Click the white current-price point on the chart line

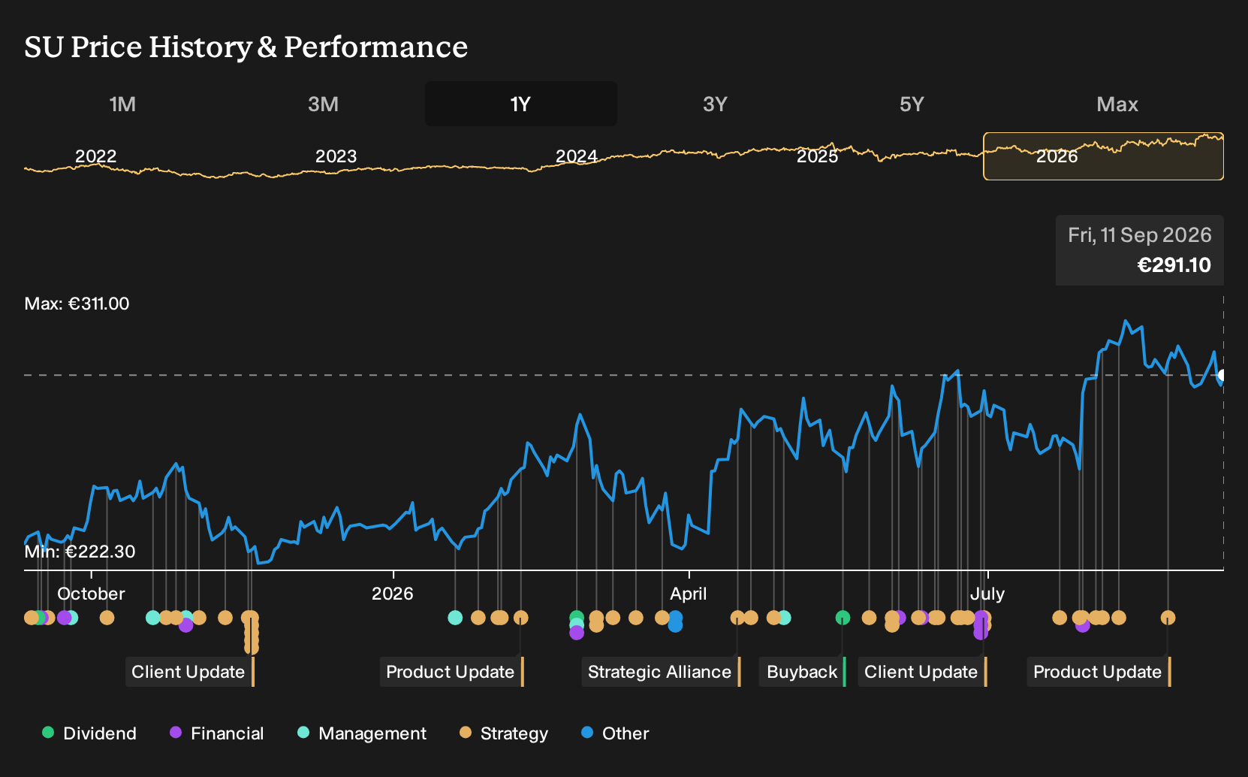[x=1222, y=375]
